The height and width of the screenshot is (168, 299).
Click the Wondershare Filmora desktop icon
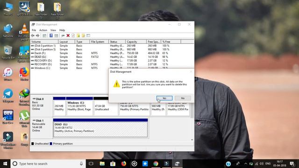[x=8, y=140]
